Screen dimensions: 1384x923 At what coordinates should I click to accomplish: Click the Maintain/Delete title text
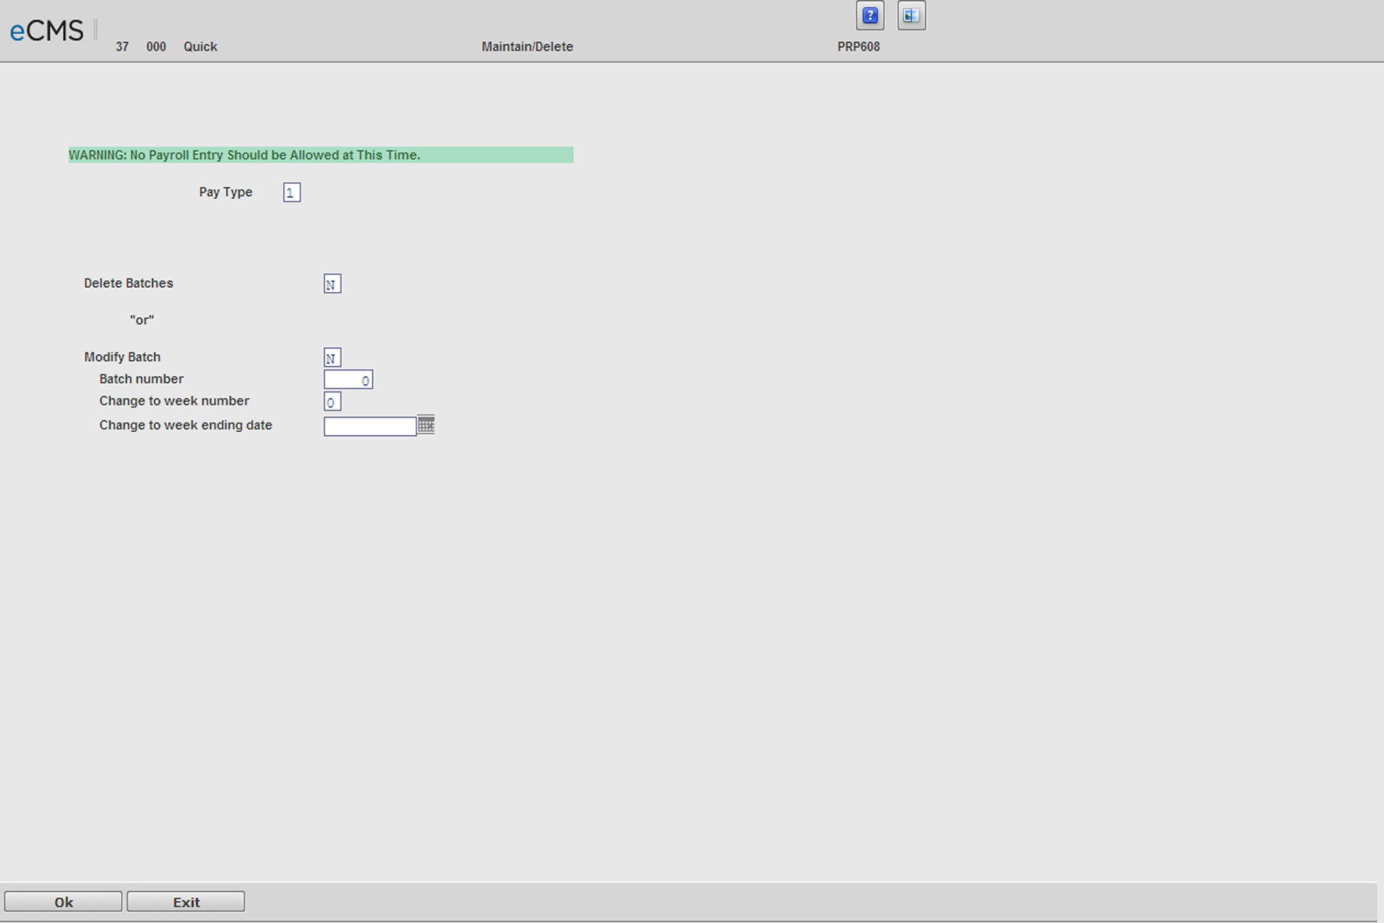[527, 46]
